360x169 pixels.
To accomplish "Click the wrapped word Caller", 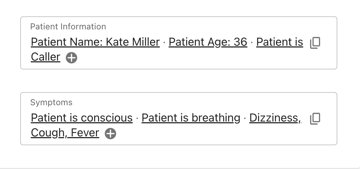I will 46,57.
